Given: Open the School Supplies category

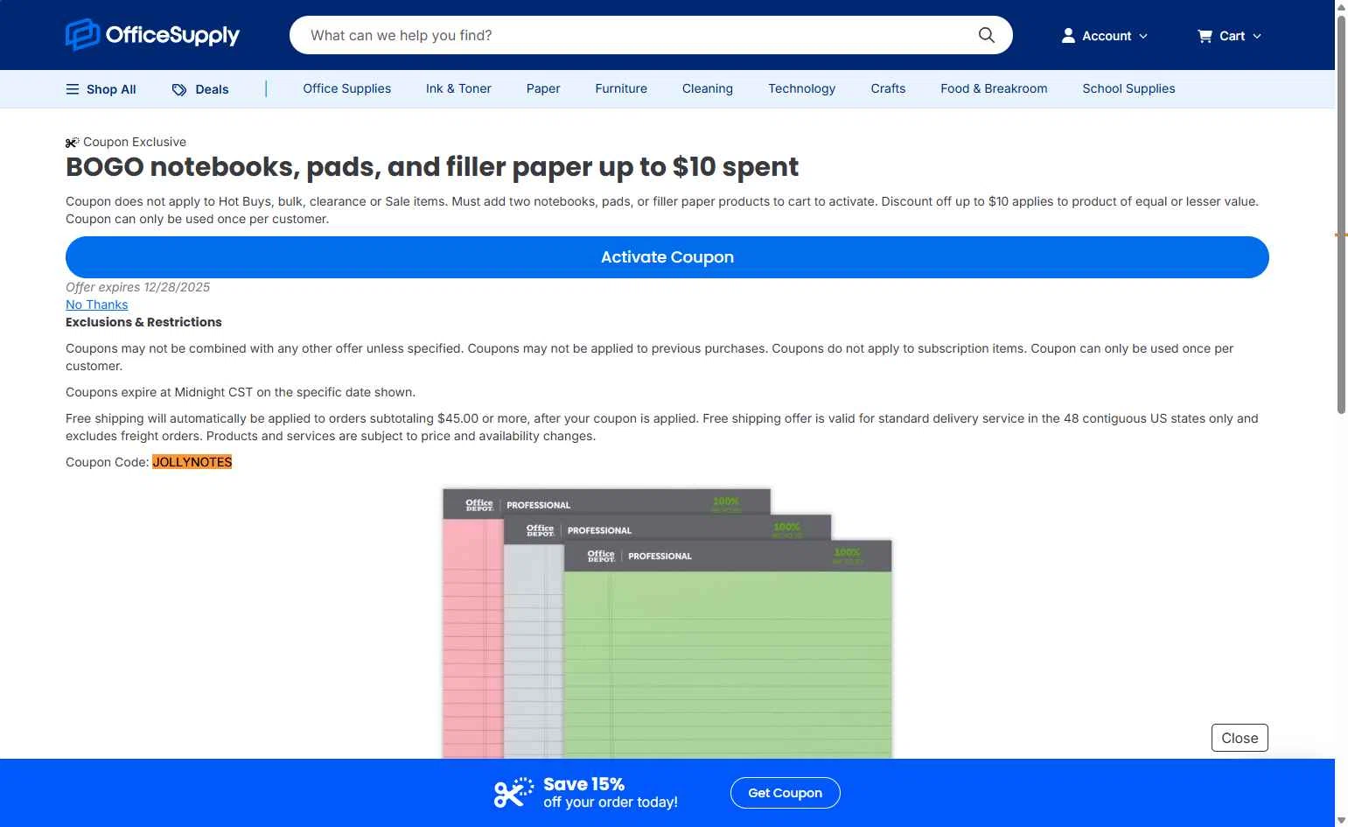Looking at the screenshot, I should click(x=1128, y=88).
